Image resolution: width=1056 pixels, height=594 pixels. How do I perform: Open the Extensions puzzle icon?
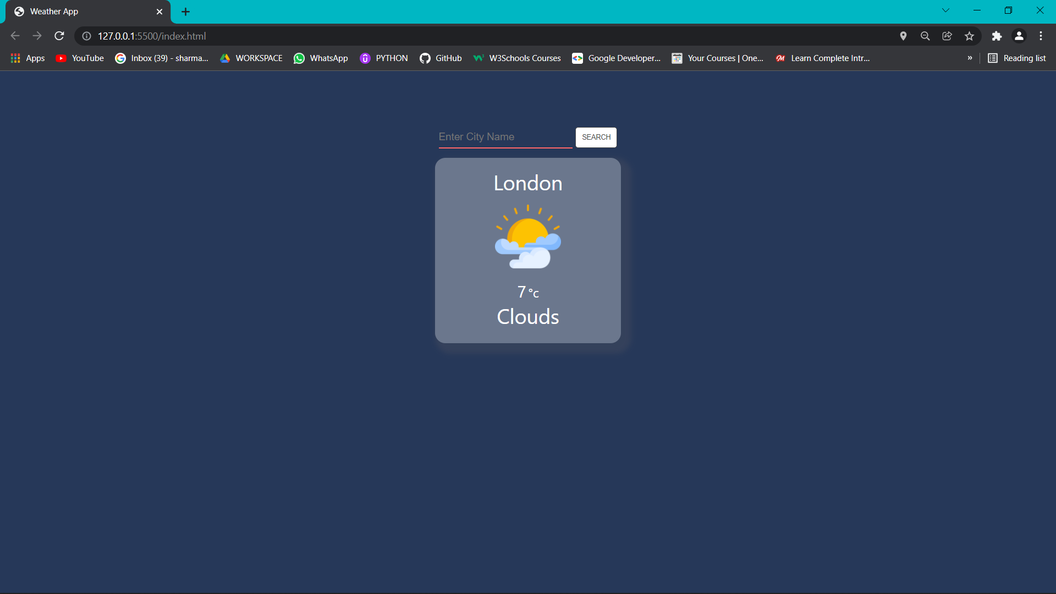click(x=997, y=36)
